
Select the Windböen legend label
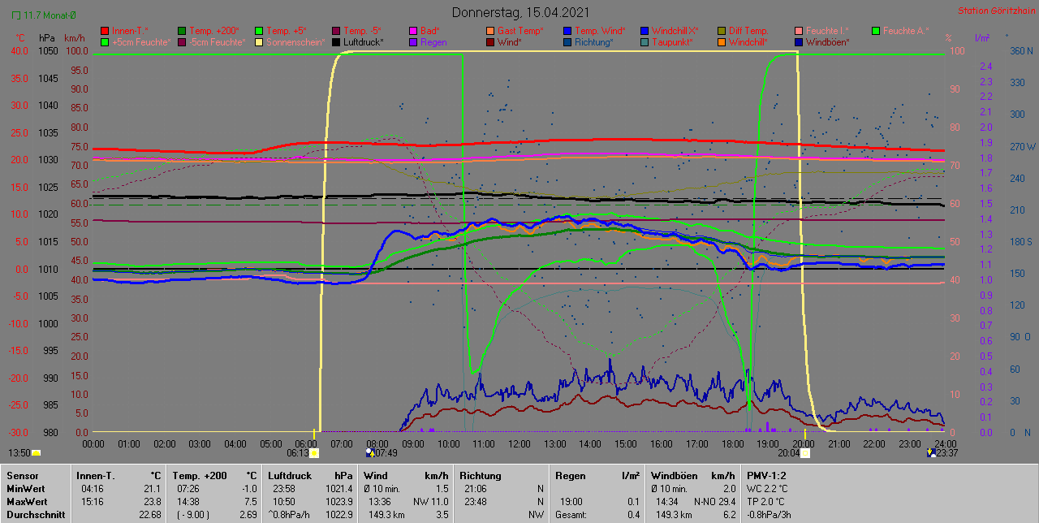[828, 42]
